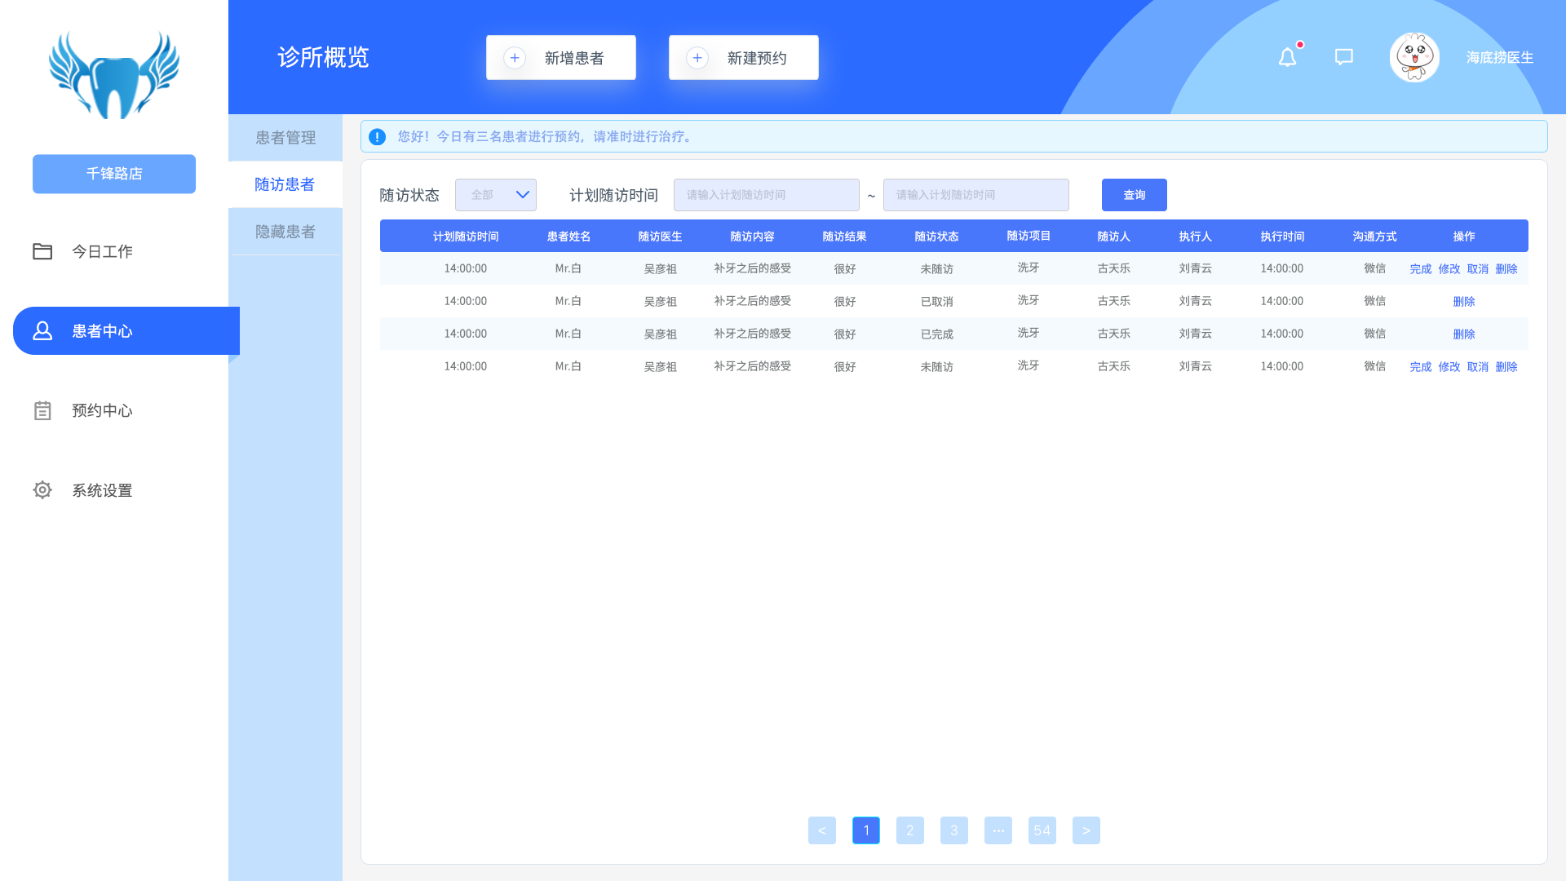The height and width of the screenshot is (881, 1566).
Task: Click the rabbit user avatar
Action: [x=1414, y=57]
